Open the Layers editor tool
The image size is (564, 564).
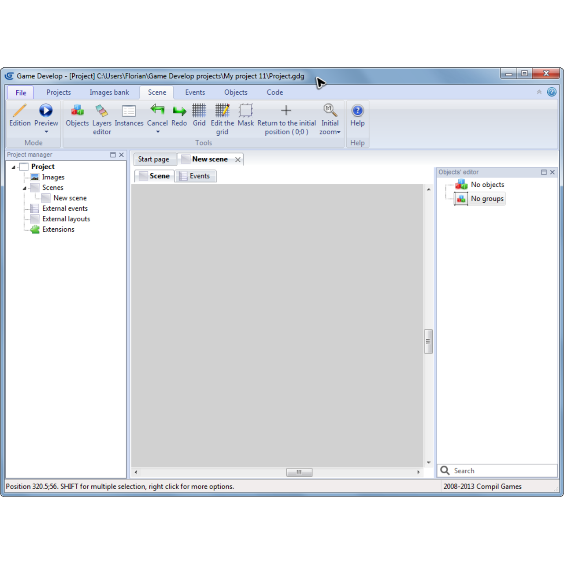click(x=102, y=119)
